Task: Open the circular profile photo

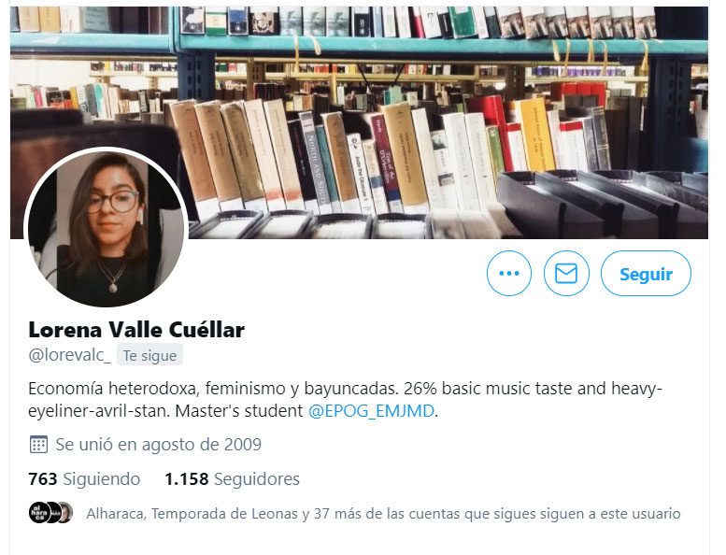Action: pyautogui.click(x=106, y=229)
